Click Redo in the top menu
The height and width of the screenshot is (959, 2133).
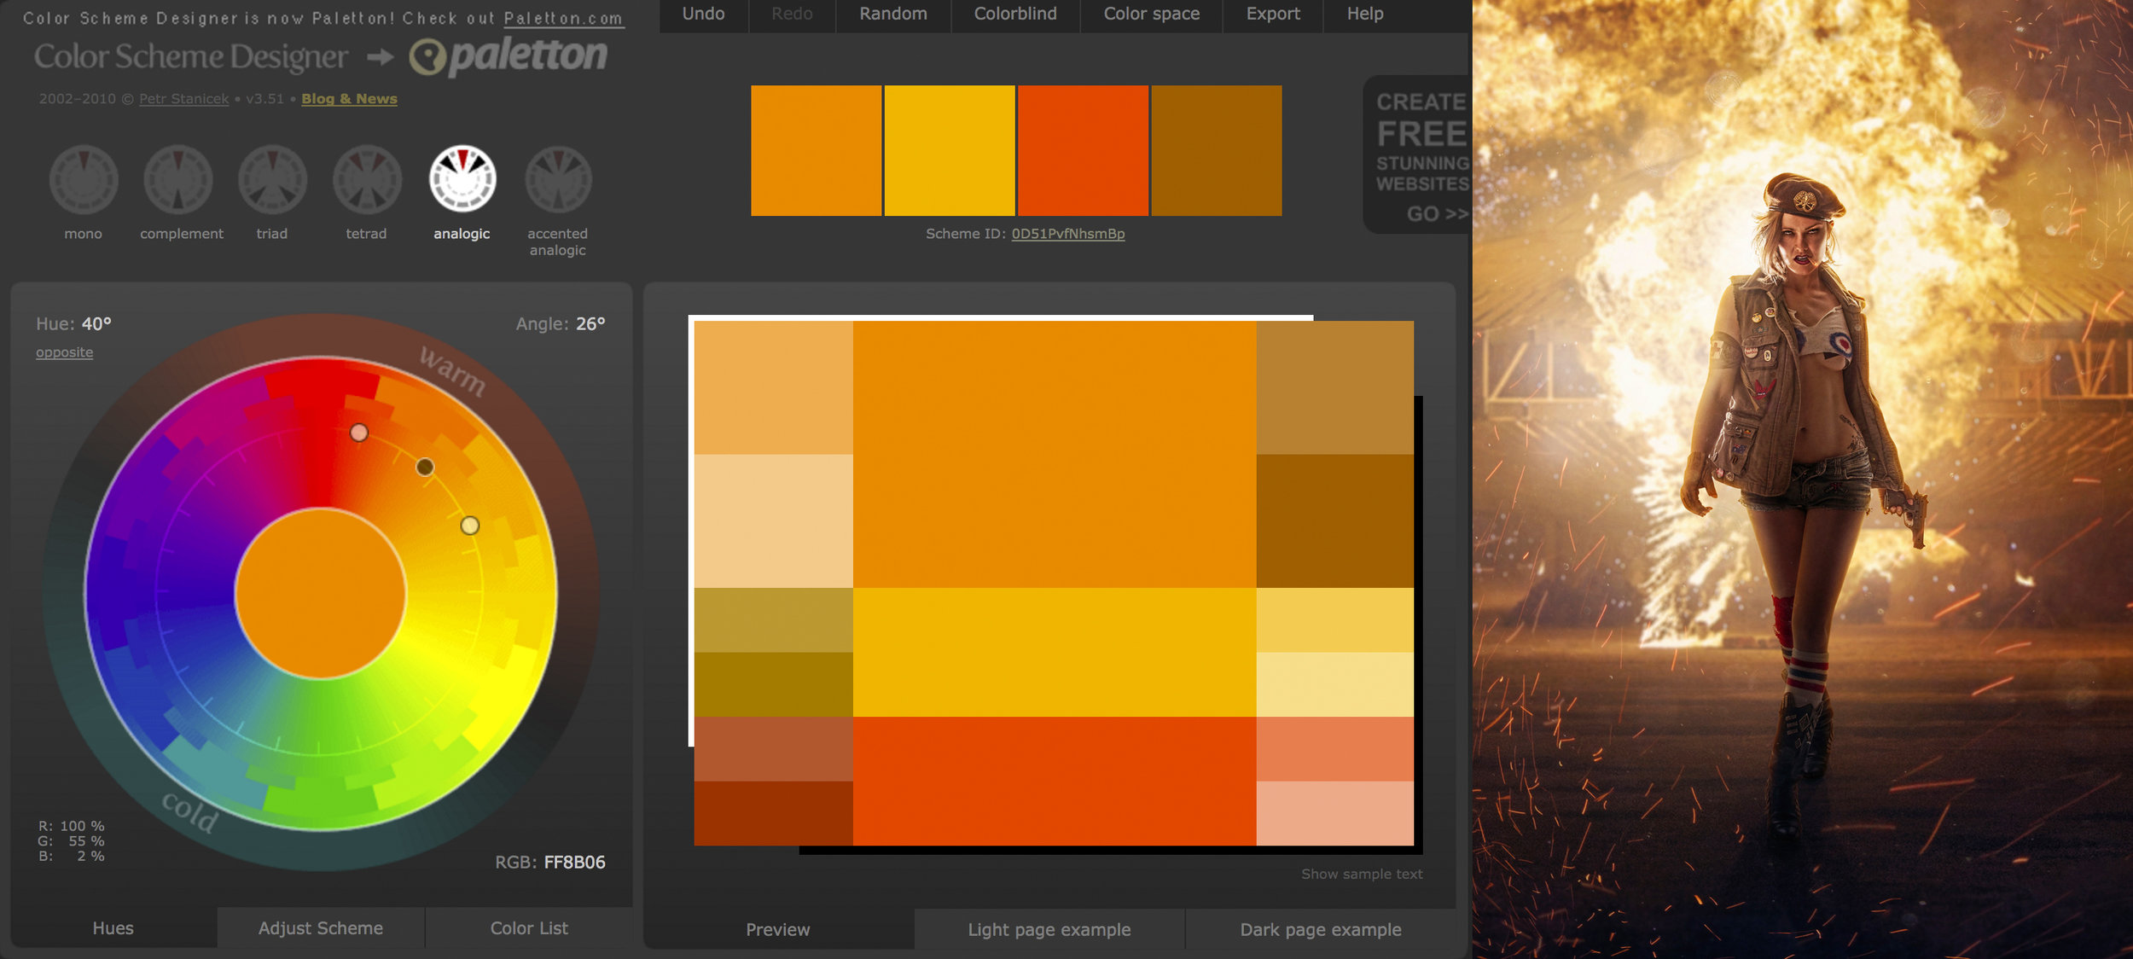792,15
